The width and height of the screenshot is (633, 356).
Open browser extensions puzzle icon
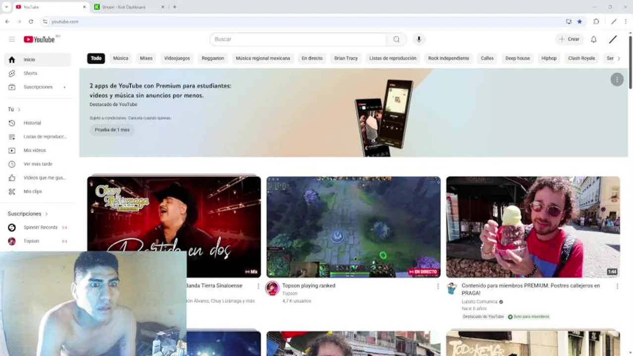pyautogui.click(x=596, y=21)
